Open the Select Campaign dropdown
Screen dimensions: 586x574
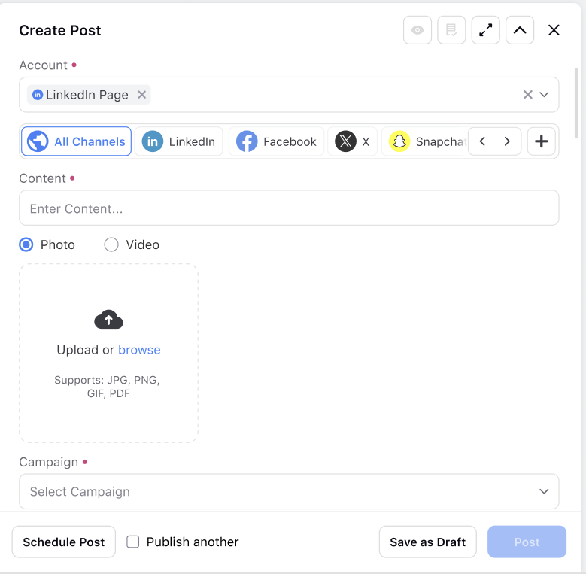(289, 491)
